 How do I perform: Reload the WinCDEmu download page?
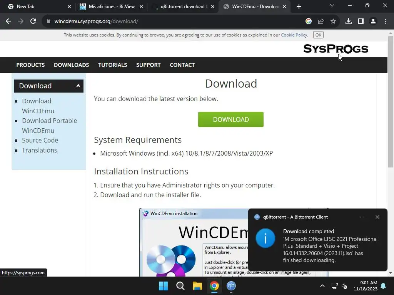point(33,22)
